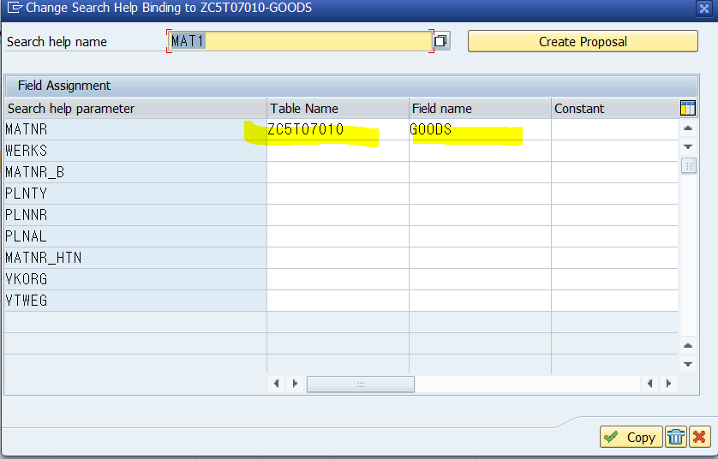Screen dimensions: 718x459
Task: Click the Field name column header
Action: click(480, 109)
